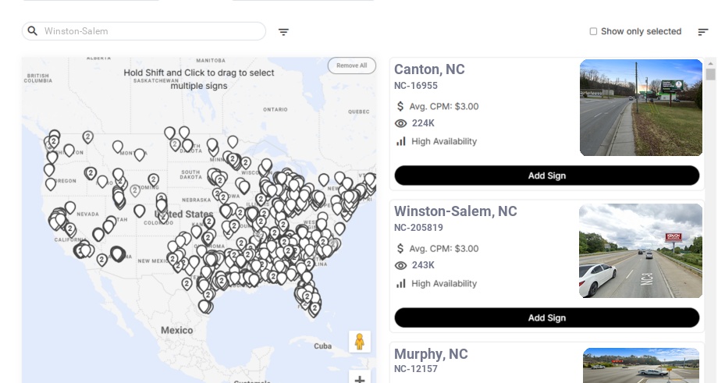Open the Murphy, NC billboard photo
Image resolution: width=718 pixels, height=383 pixels.
641,365
